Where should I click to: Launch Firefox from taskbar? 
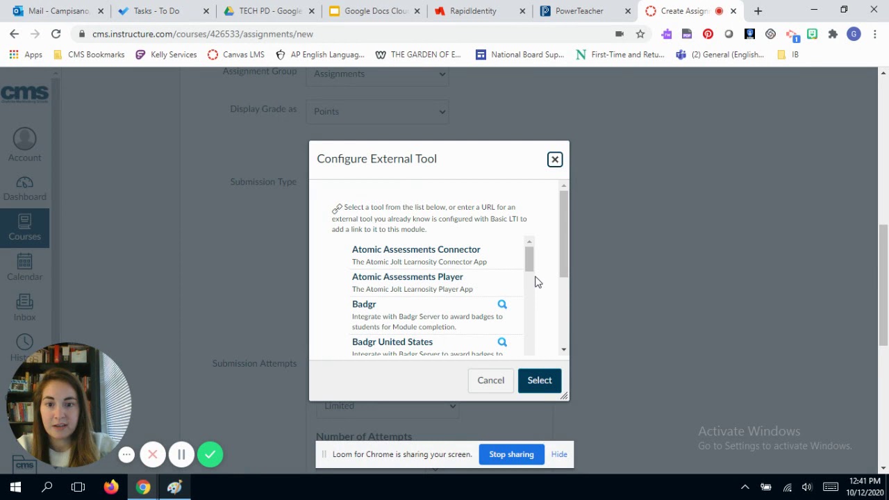111,487
